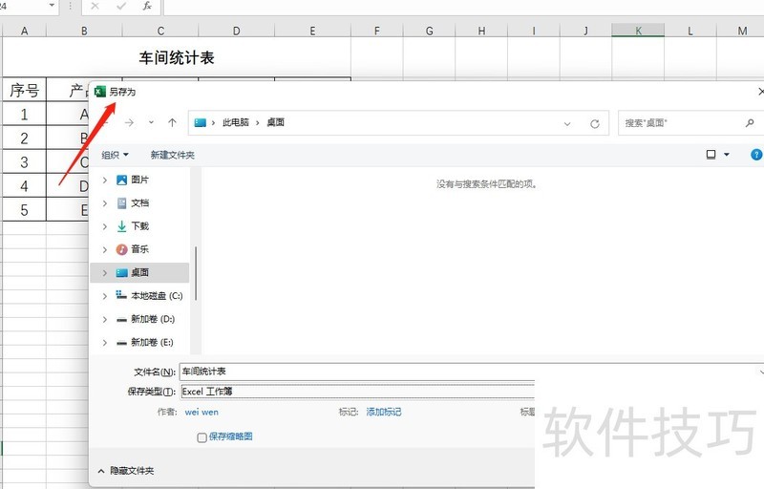The image size is (764, 489).
Task: Confirm formula entry checkmark in Excel
Action: click(121, 6)
